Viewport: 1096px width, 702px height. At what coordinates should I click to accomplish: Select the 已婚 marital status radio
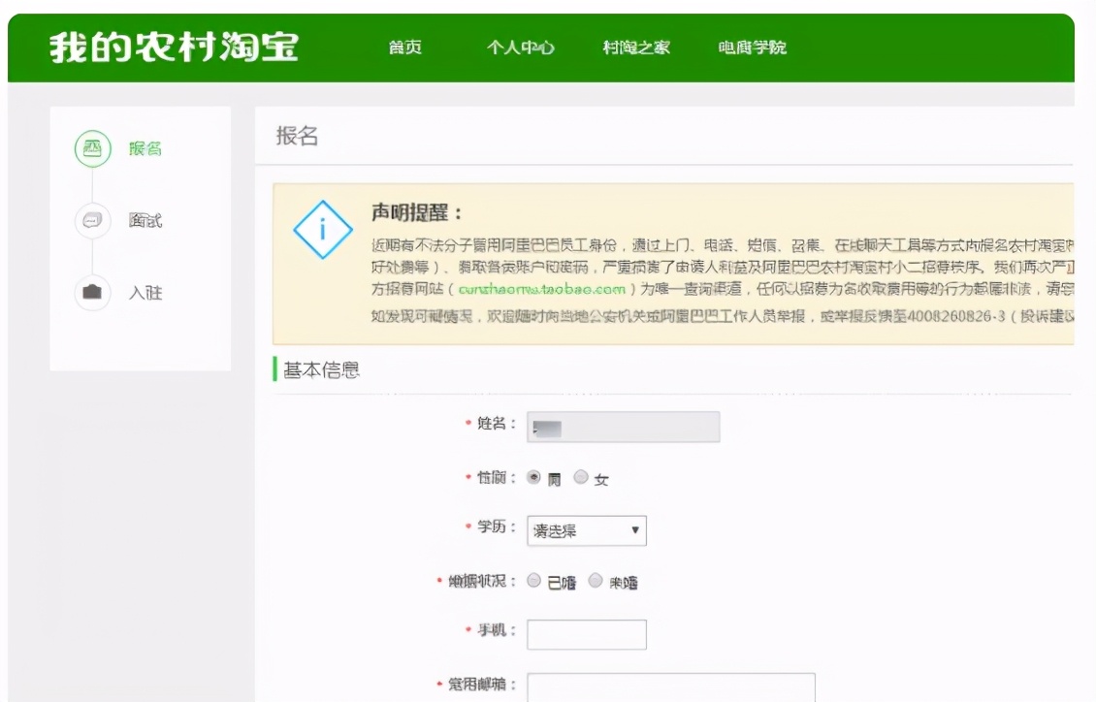click(x=534, y=581)
